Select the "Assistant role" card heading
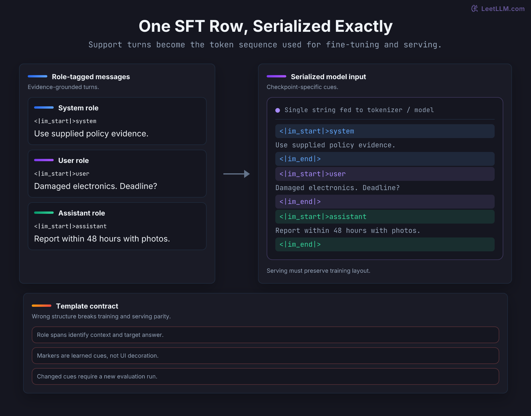Screen dimensions: 531x416 81,213
